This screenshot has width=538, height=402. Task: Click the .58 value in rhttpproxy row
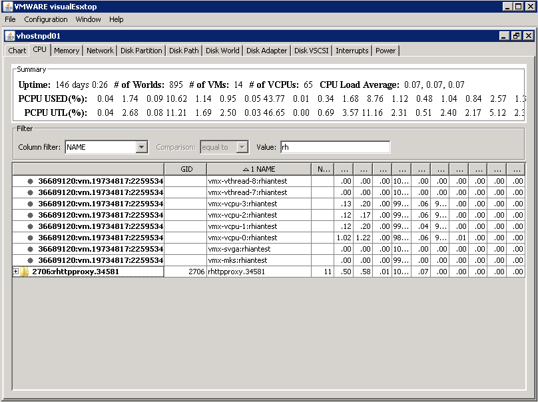point(363,272)
